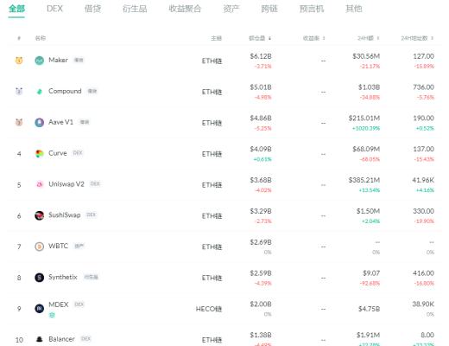Open the Aave V1 project link

[x=60, y=122]
